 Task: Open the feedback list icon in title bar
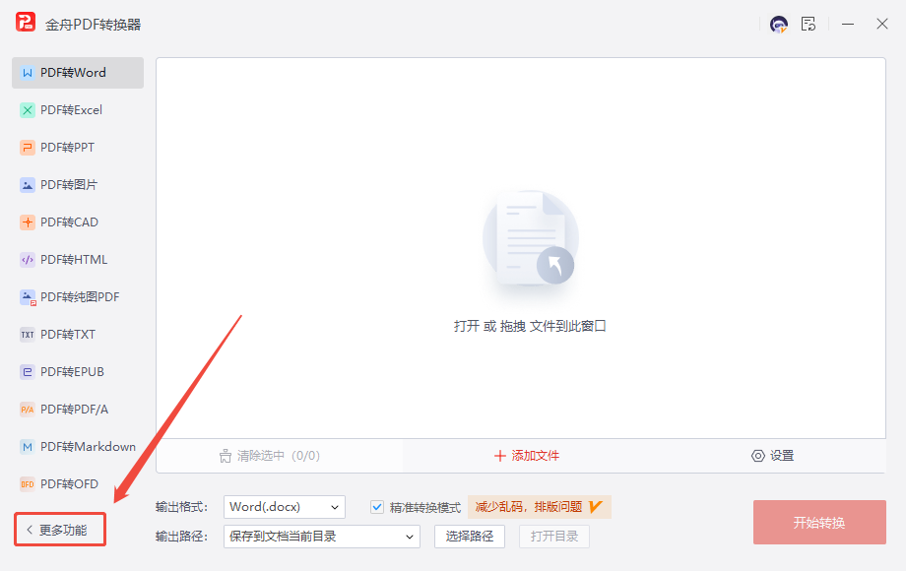point(809,25)
